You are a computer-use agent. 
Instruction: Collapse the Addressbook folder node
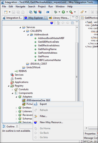[x=28, y=35]
